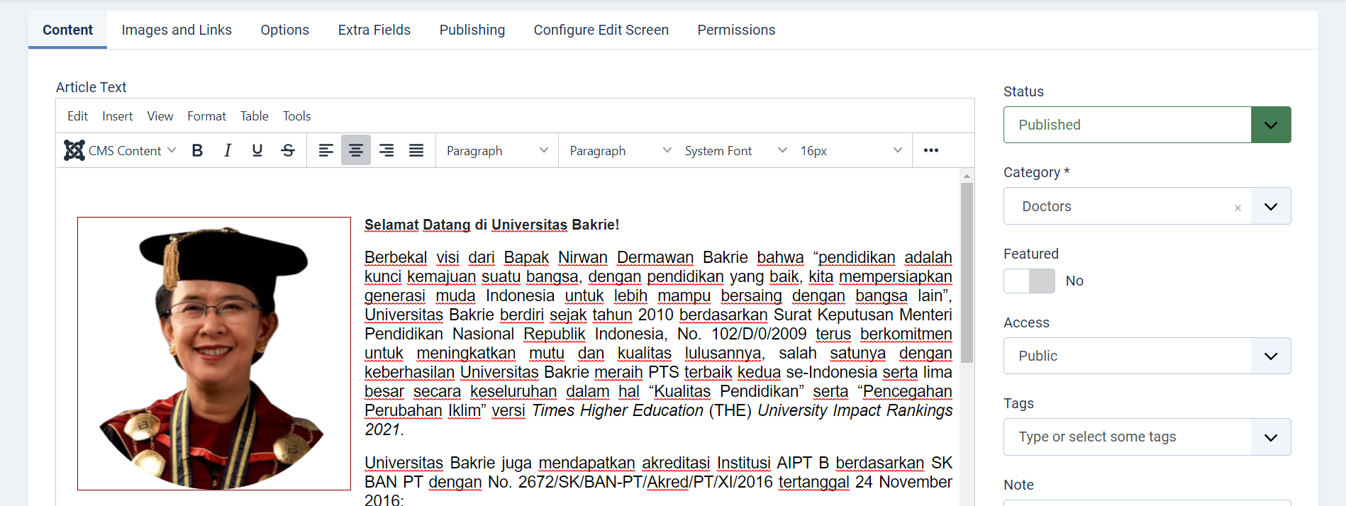Screen dimensions: 1346x506
Task: Open the Table menu
Action: coord(254,116)
